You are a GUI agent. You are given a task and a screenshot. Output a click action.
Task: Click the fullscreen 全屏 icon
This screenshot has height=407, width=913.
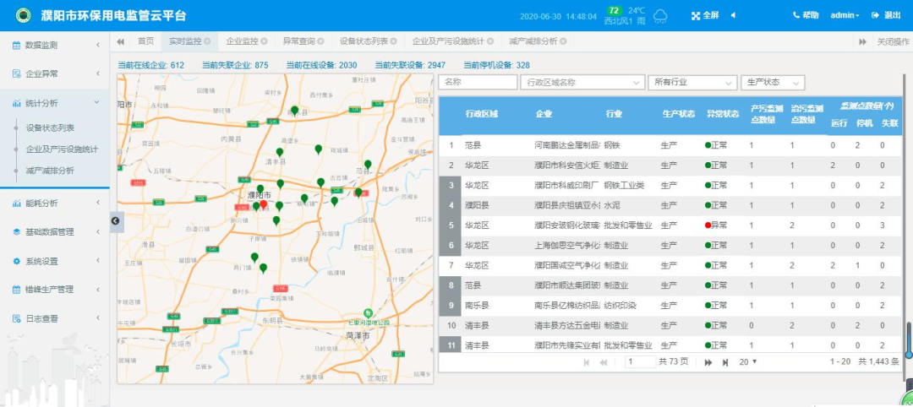[695, 16]
